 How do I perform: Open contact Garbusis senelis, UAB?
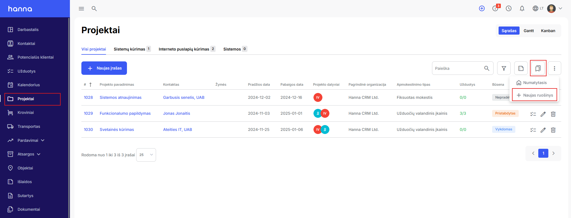184,97
